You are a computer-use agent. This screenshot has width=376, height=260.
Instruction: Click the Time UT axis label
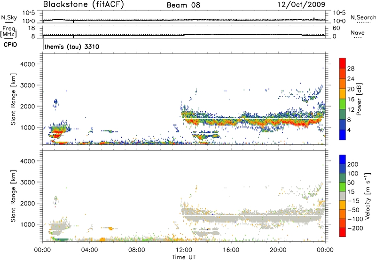[184, 257]
